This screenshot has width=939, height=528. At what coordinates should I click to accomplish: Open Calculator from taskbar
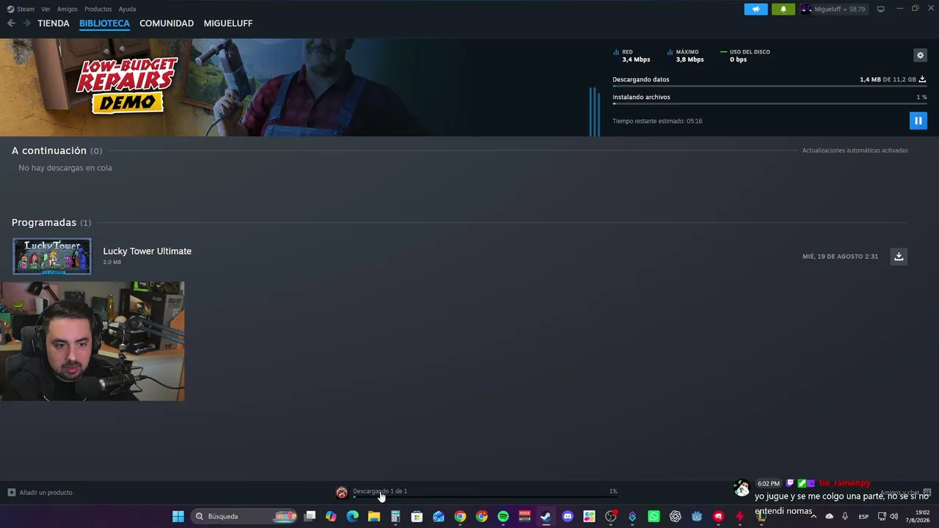pos(395,516)
